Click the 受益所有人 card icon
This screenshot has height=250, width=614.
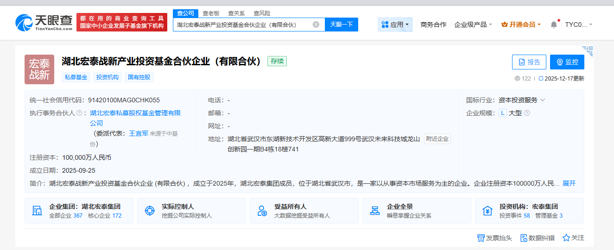[262, 211]
